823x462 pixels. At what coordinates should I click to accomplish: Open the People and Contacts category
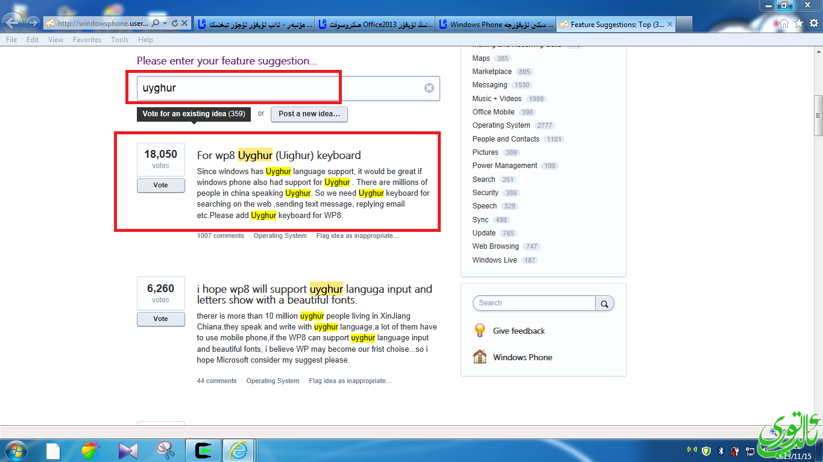(x=506, y=139)
